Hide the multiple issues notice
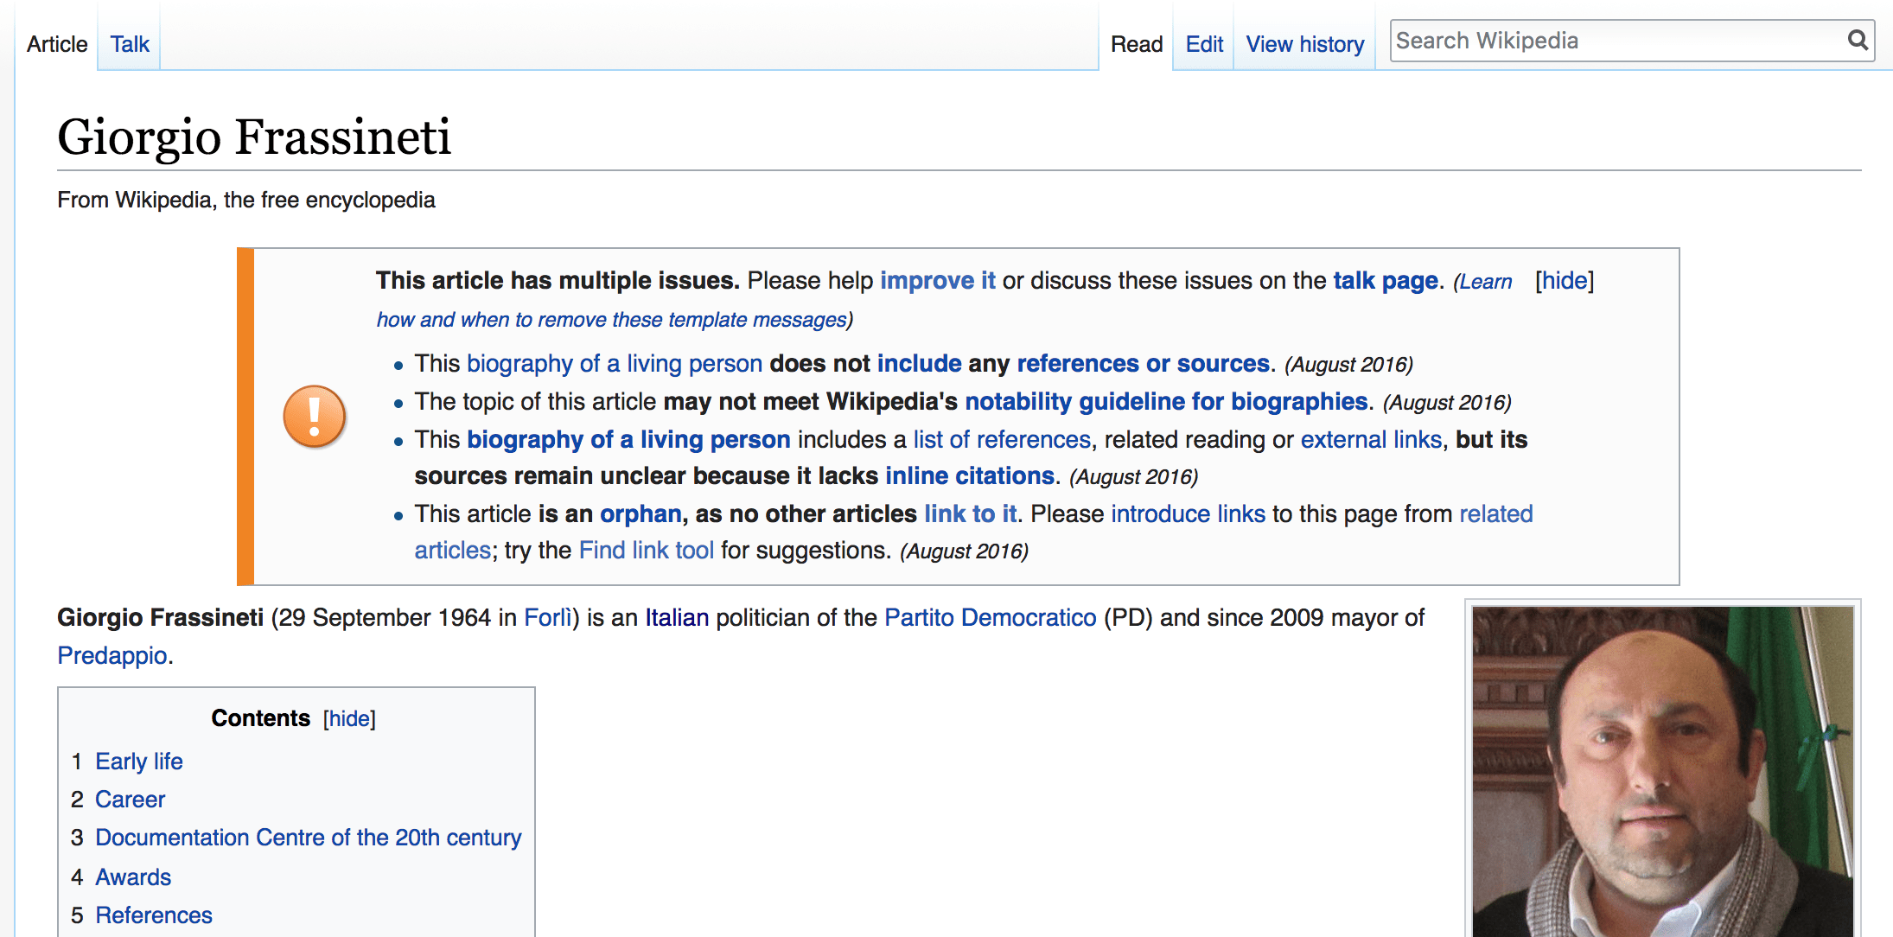The image size is (1893, 937). pos(1565,281)
